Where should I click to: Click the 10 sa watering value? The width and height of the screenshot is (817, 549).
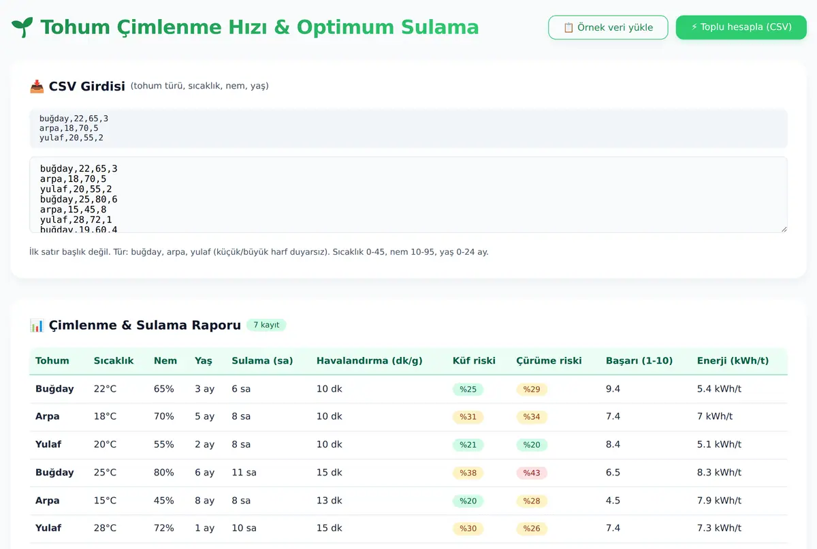[x=244, y=528]
